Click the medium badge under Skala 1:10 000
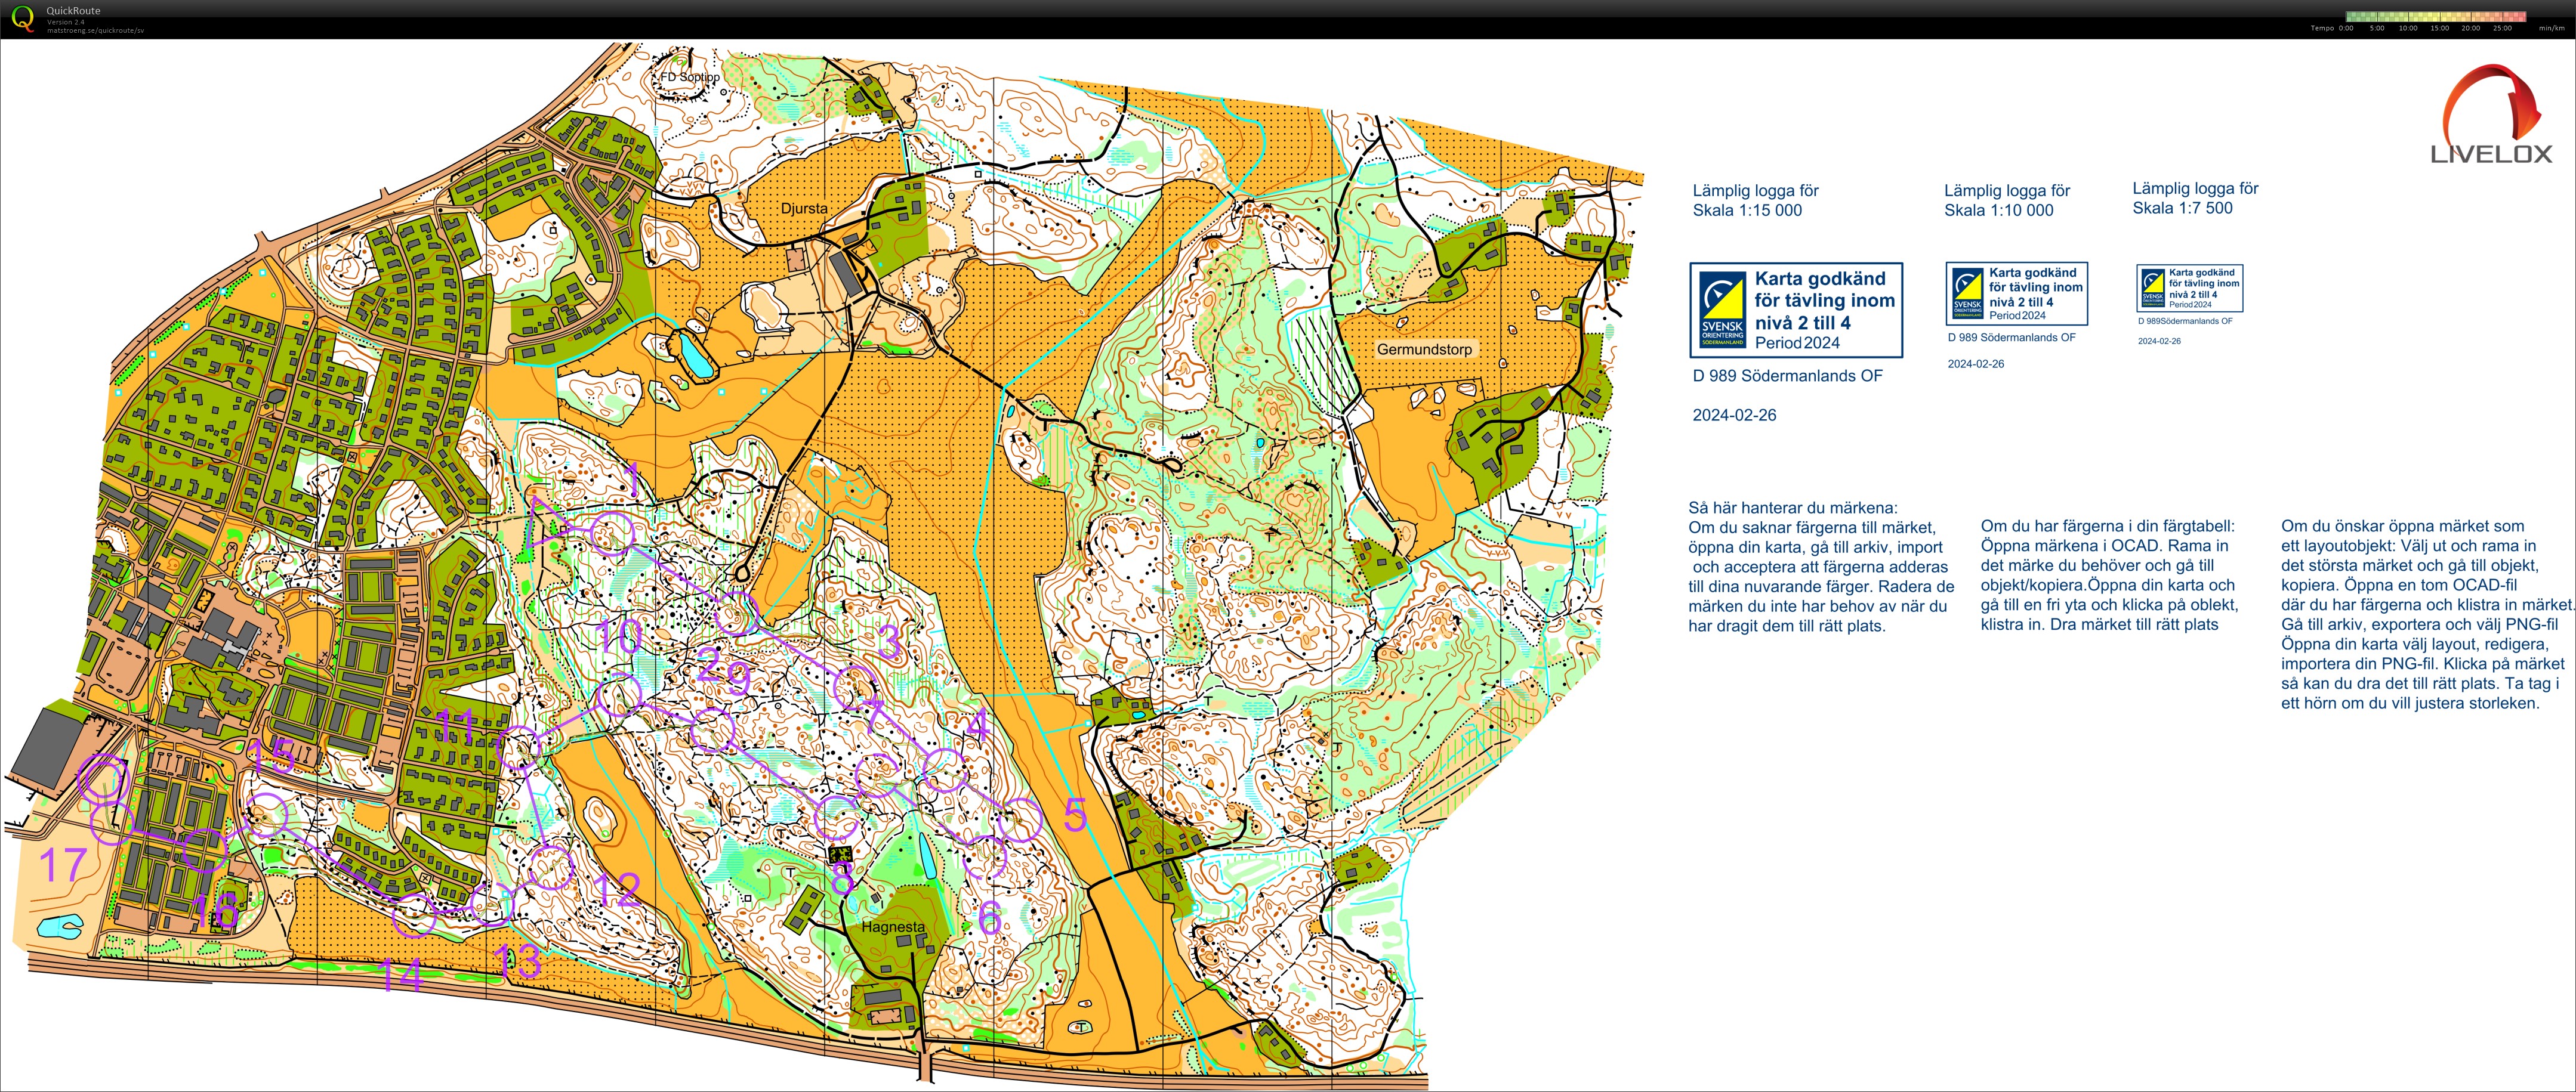 (2017, 294)
